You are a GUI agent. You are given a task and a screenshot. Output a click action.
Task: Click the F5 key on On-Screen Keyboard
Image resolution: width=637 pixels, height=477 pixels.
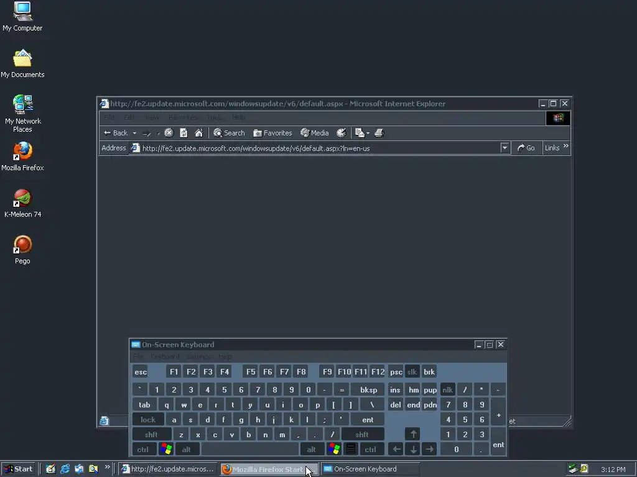tap(251, 371)
